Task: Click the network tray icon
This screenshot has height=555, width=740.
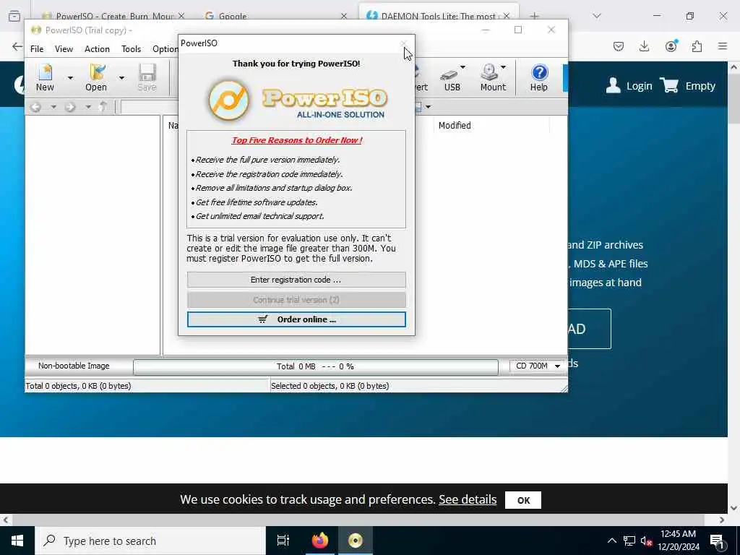Action: click(629, 541)
